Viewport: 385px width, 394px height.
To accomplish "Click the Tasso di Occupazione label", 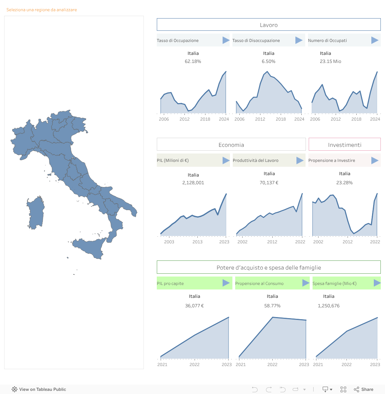I will [x=178, y=41].
